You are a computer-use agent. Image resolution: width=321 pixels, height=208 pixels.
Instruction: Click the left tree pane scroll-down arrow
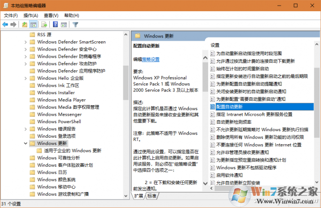126,196
